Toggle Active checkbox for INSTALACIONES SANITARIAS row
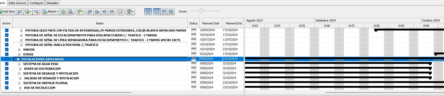The image size is (444, 96). pyautogui.click(x=7, y=59)
